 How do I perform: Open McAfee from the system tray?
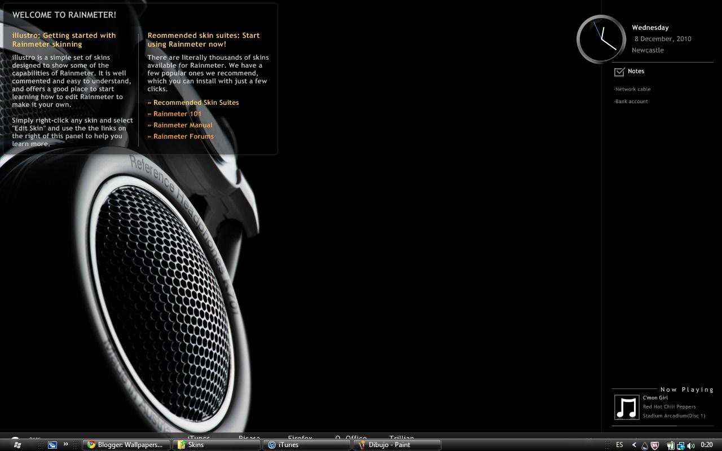(x=654, y=445)
